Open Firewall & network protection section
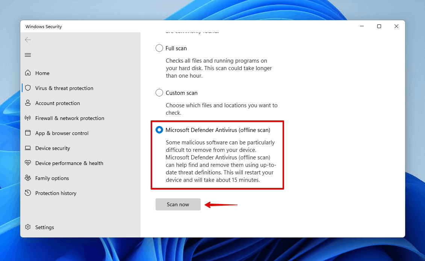This screenshot has height=261, width=425. pyautogui.click(x=80, y=118)
